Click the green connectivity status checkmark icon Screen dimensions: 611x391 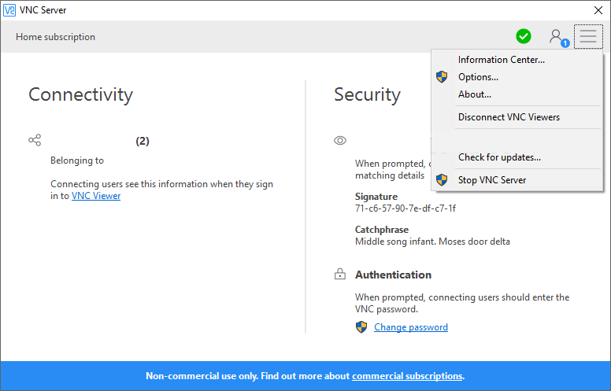[x=524, y=36]
